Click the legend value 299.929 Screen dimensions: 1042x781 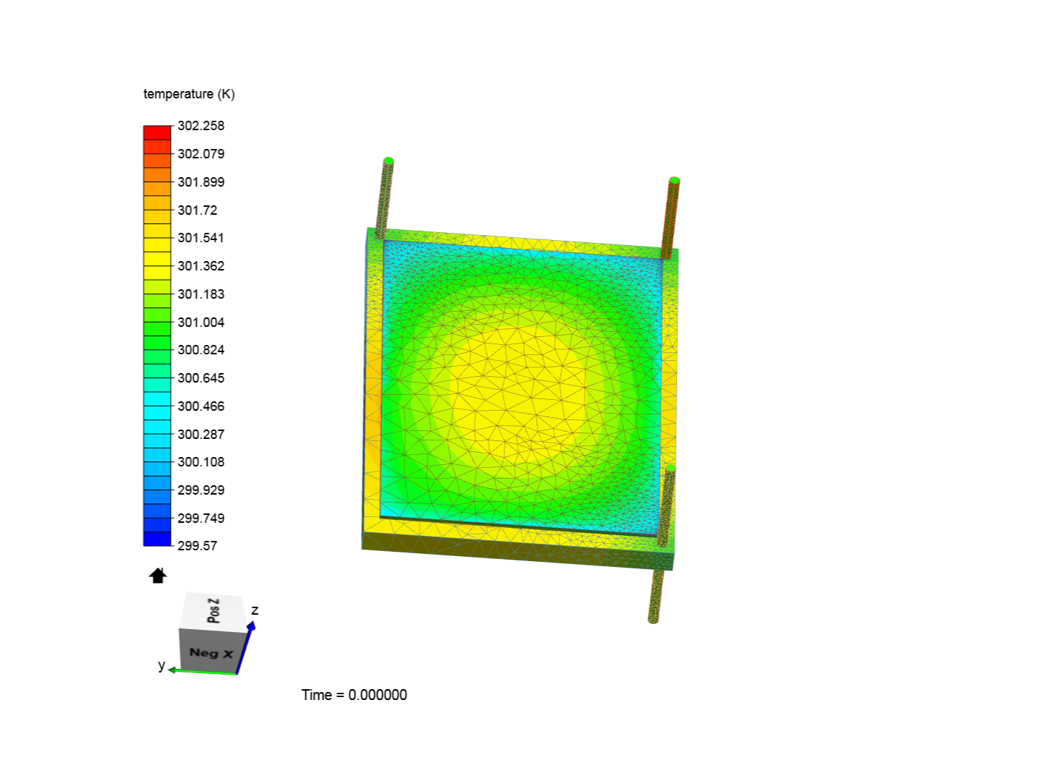pos(201,490)
